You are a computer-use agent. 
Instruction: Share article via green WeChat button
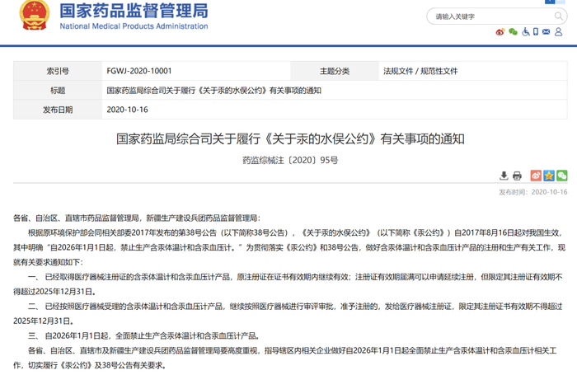tap(561, 176)
